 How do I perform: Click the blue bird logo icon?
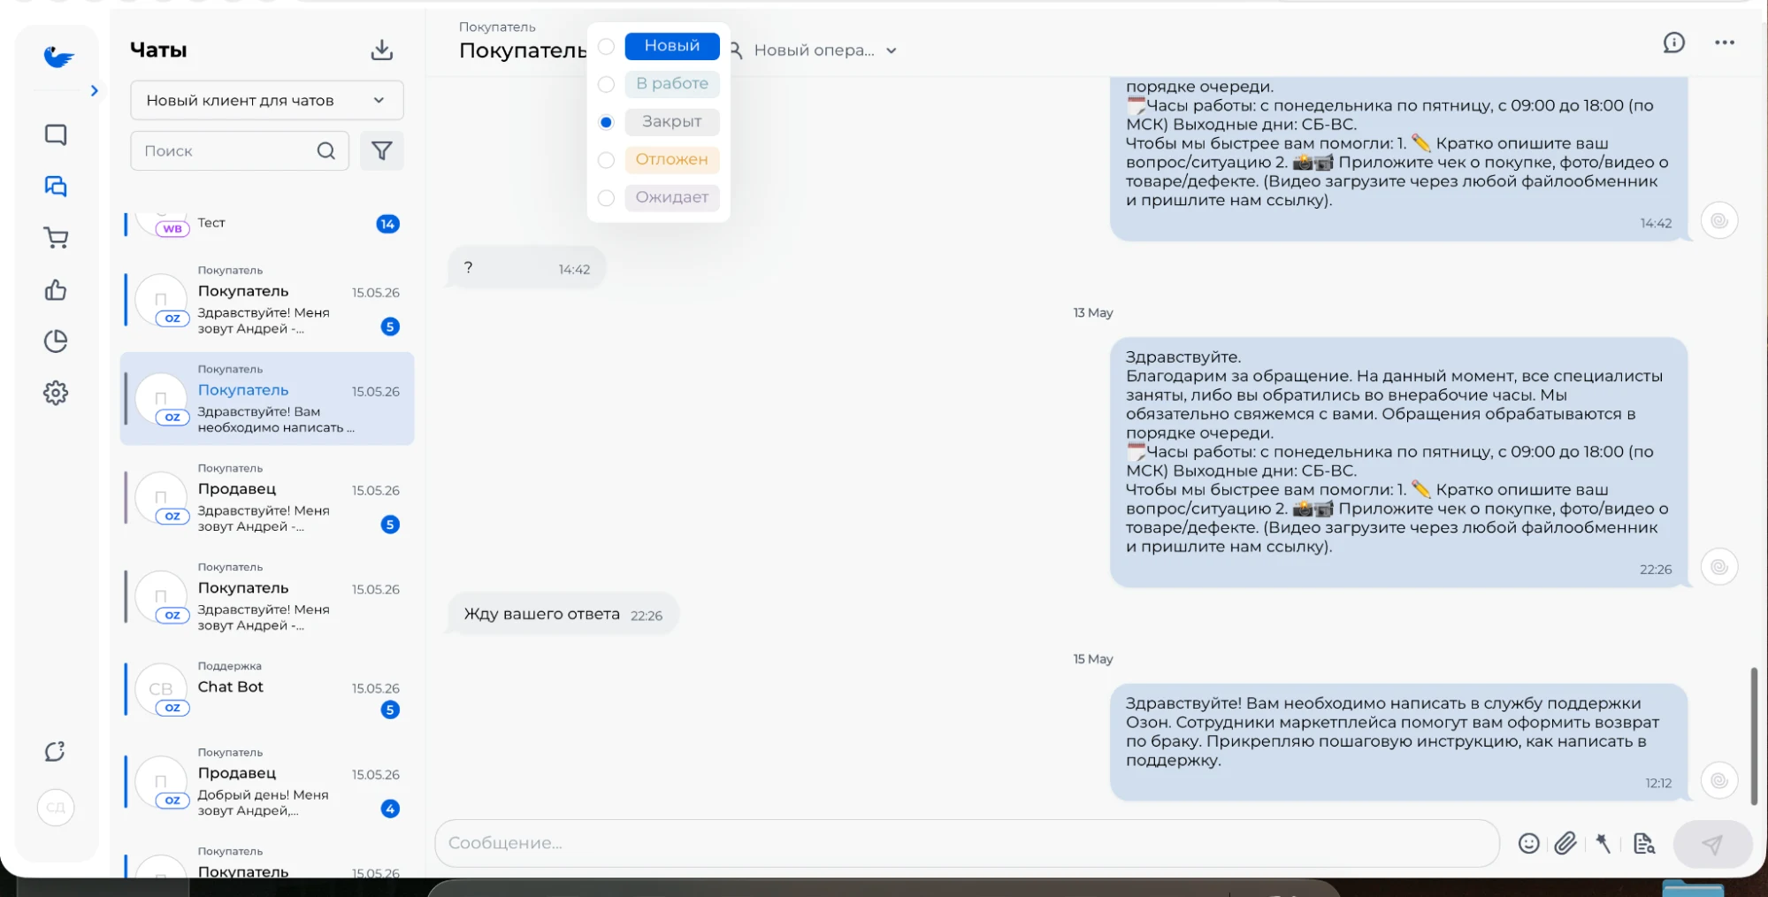[x=58, y=57]
